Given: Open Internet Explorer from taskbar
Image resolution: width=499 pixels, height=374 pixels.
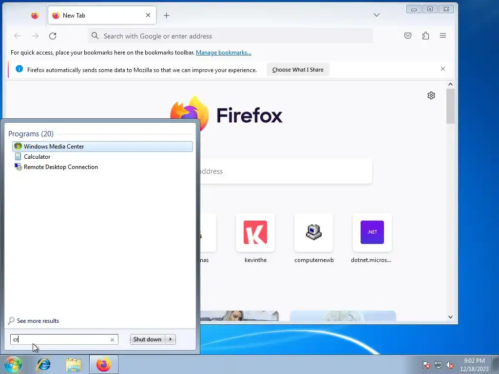Looking at the screenshot, I should click(x=43, y=364).
